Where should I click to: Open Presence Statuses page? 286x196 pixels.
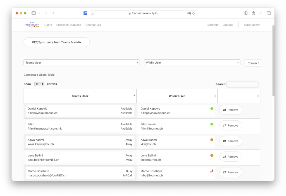tap(69, 25)
